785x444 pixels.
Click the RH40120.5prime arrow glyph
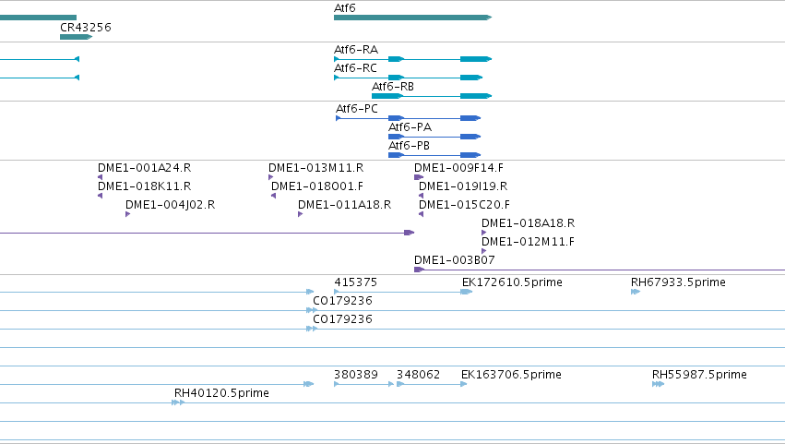tap(178, 402)
